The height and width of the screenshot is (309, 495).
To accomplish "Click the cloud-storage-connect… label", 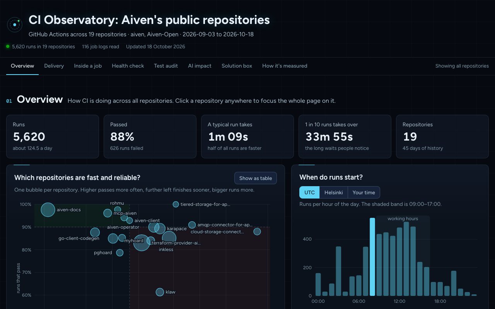I will pos(217,232).
